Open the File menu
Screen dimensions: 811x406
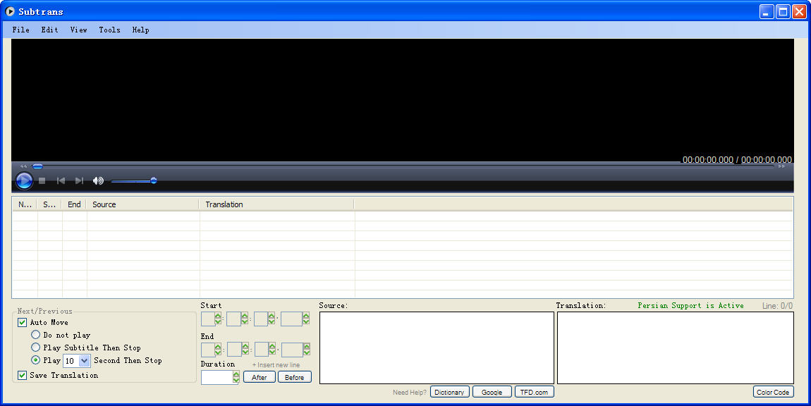20,30
